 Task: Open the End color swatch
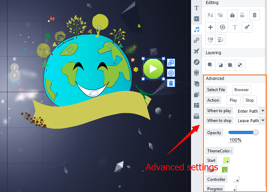[x=225, y=169]
